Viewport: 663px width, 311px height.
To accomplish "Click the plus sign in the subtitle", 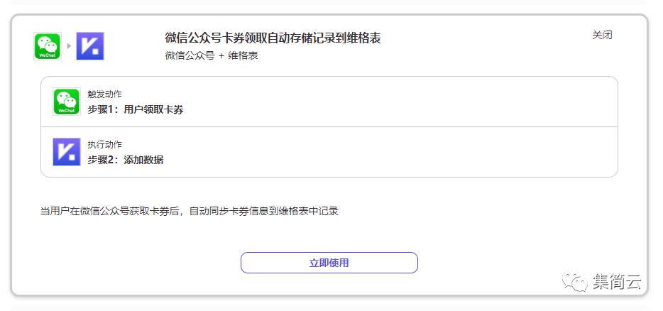I will click(x=221, y=55).
